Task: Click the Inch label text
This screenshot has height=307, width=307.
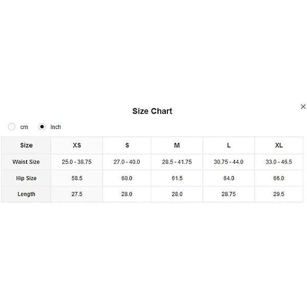Action: click(56, 127)
